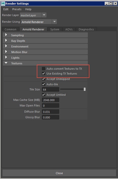Switch to the Common tab
Image resolution: width=118 pixels, height=179 pixels.
(11, 29)
